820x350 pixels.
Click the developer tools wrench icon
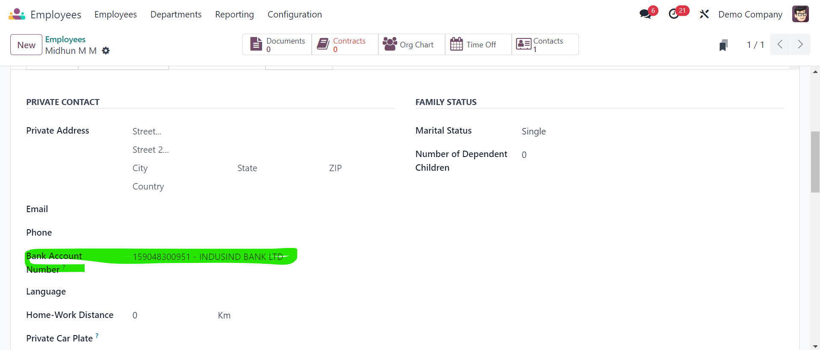pyautogui.click(x=704, y=15)
